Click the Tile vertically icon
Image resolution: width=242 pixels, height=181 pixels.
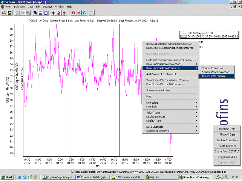click(46, 13)
